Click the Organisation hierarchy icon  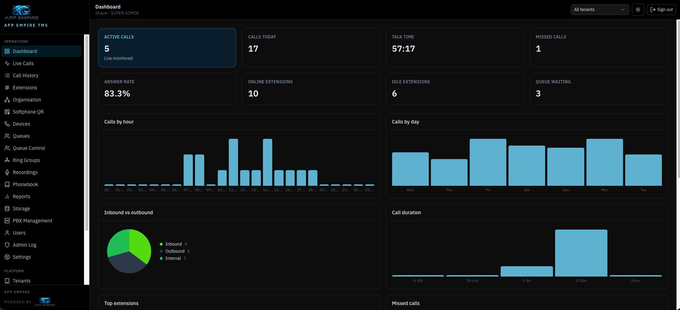point(7,100)
